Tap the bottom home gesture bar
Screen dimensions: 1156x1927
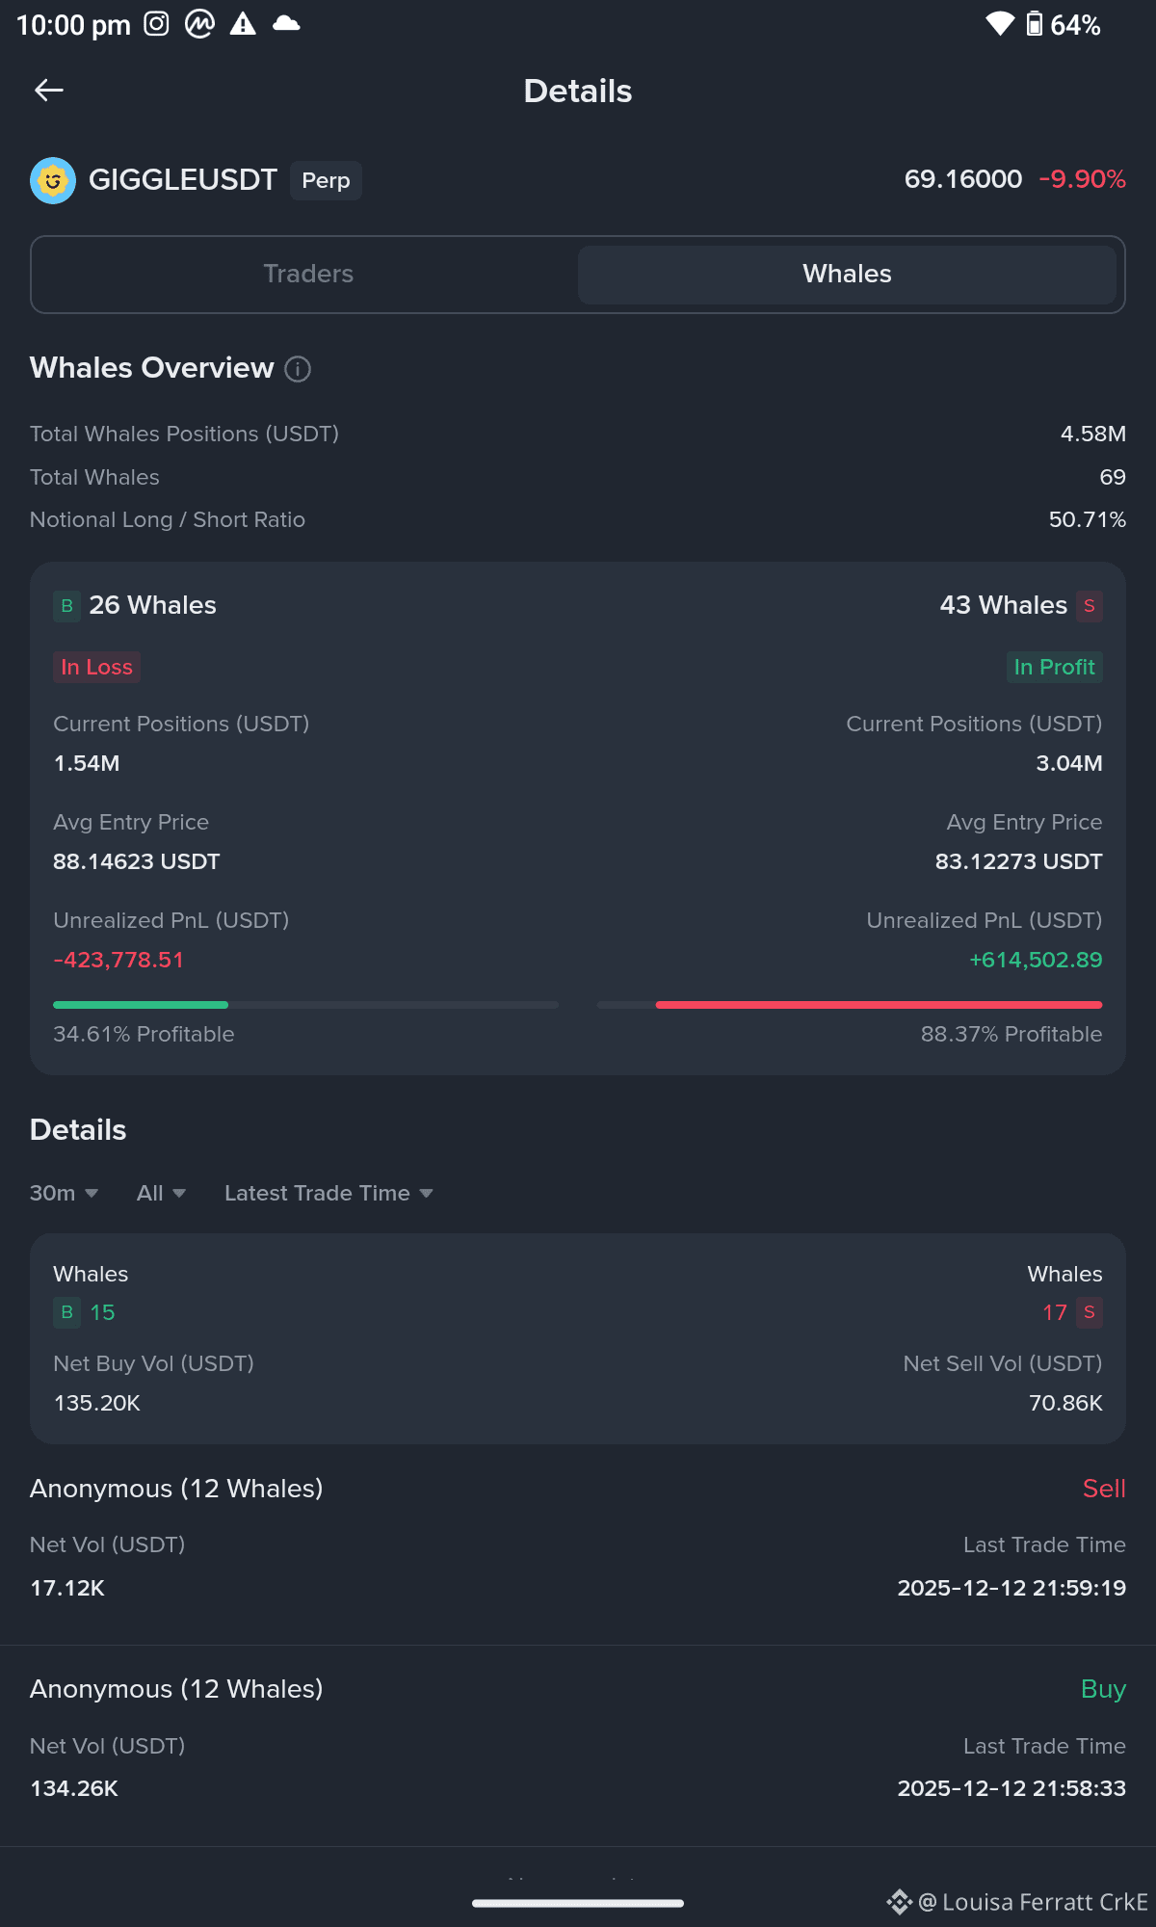[x=578, y=1903]
